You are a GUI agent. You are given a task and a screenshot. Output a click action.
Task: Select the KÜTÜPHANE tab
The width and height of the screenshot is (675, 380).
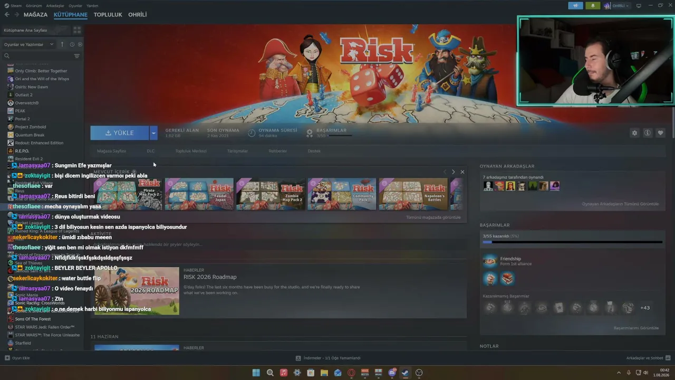coord(71,15)
